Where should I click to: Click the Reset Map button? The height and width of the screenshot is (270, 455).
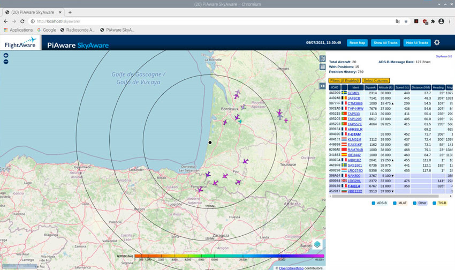[x=357, y=43]
